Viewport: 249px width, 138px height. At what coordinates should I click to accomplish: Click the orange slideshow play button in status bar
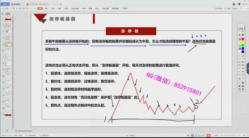[208, 136]
